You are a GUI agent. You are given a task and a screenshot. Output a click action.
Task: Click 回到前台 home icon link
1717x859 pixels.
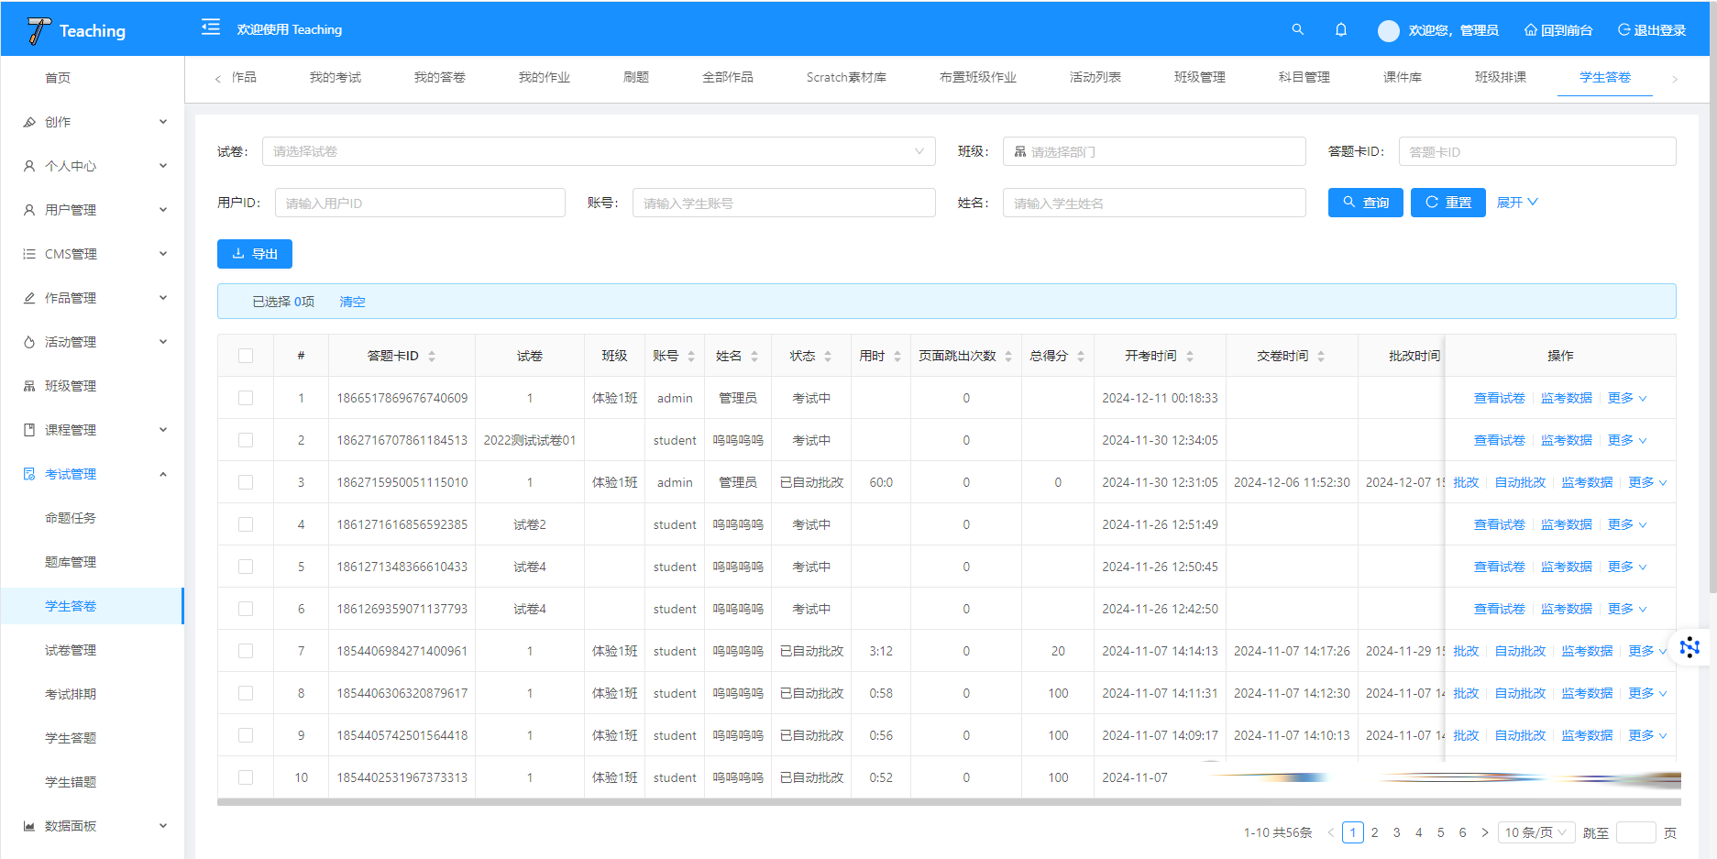tap(1557, 30)
